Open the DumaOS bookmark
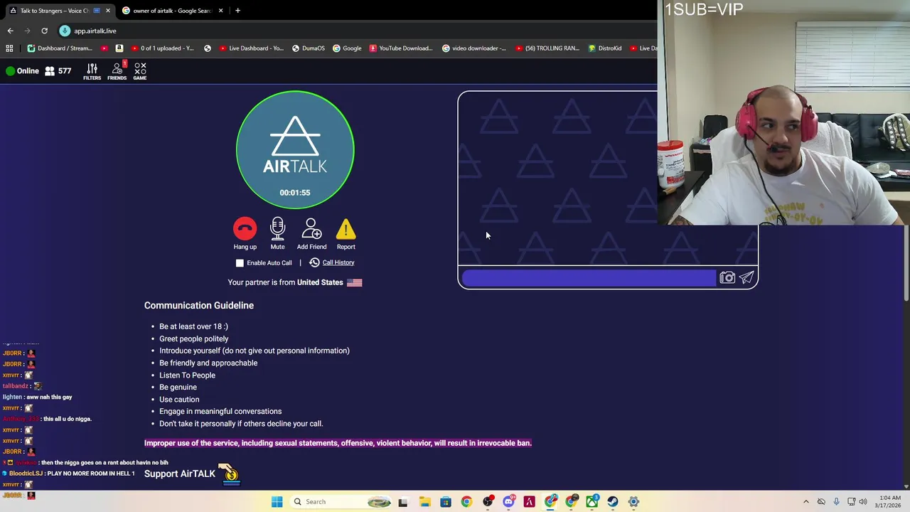This screenshot has width=910, height=512. 309,48
